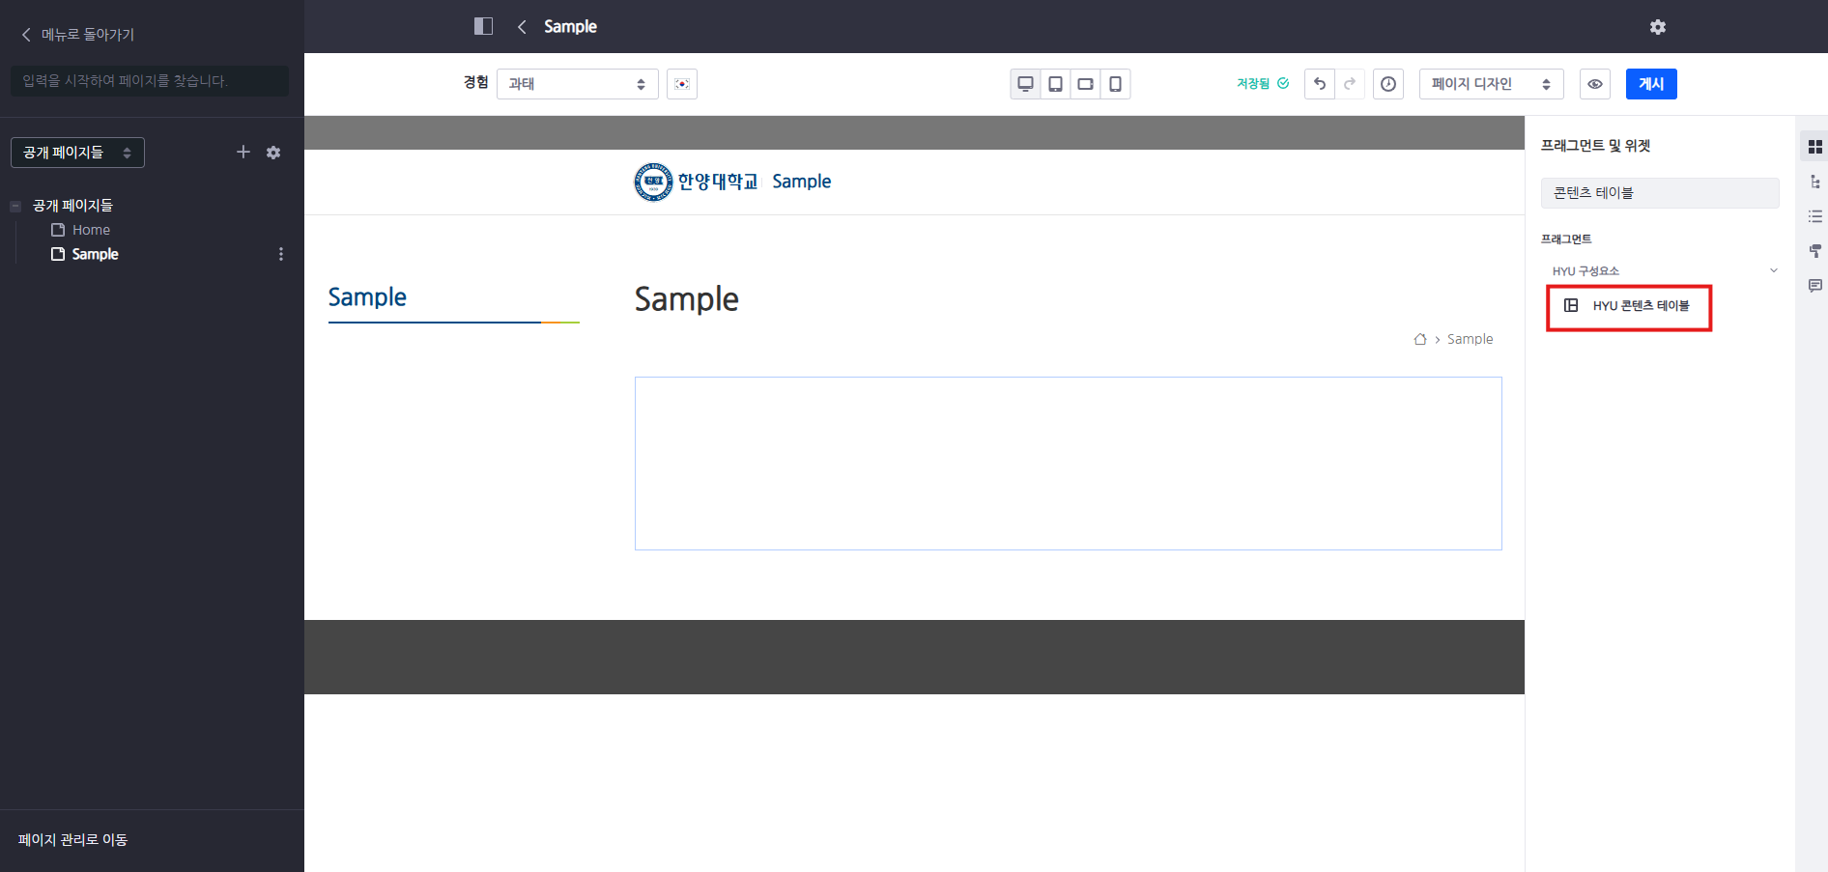Image resolution: width=1828 pixels, height=872 pixels.
Task: Open settings gear in top header
Action: click(x=1658, y=27)
